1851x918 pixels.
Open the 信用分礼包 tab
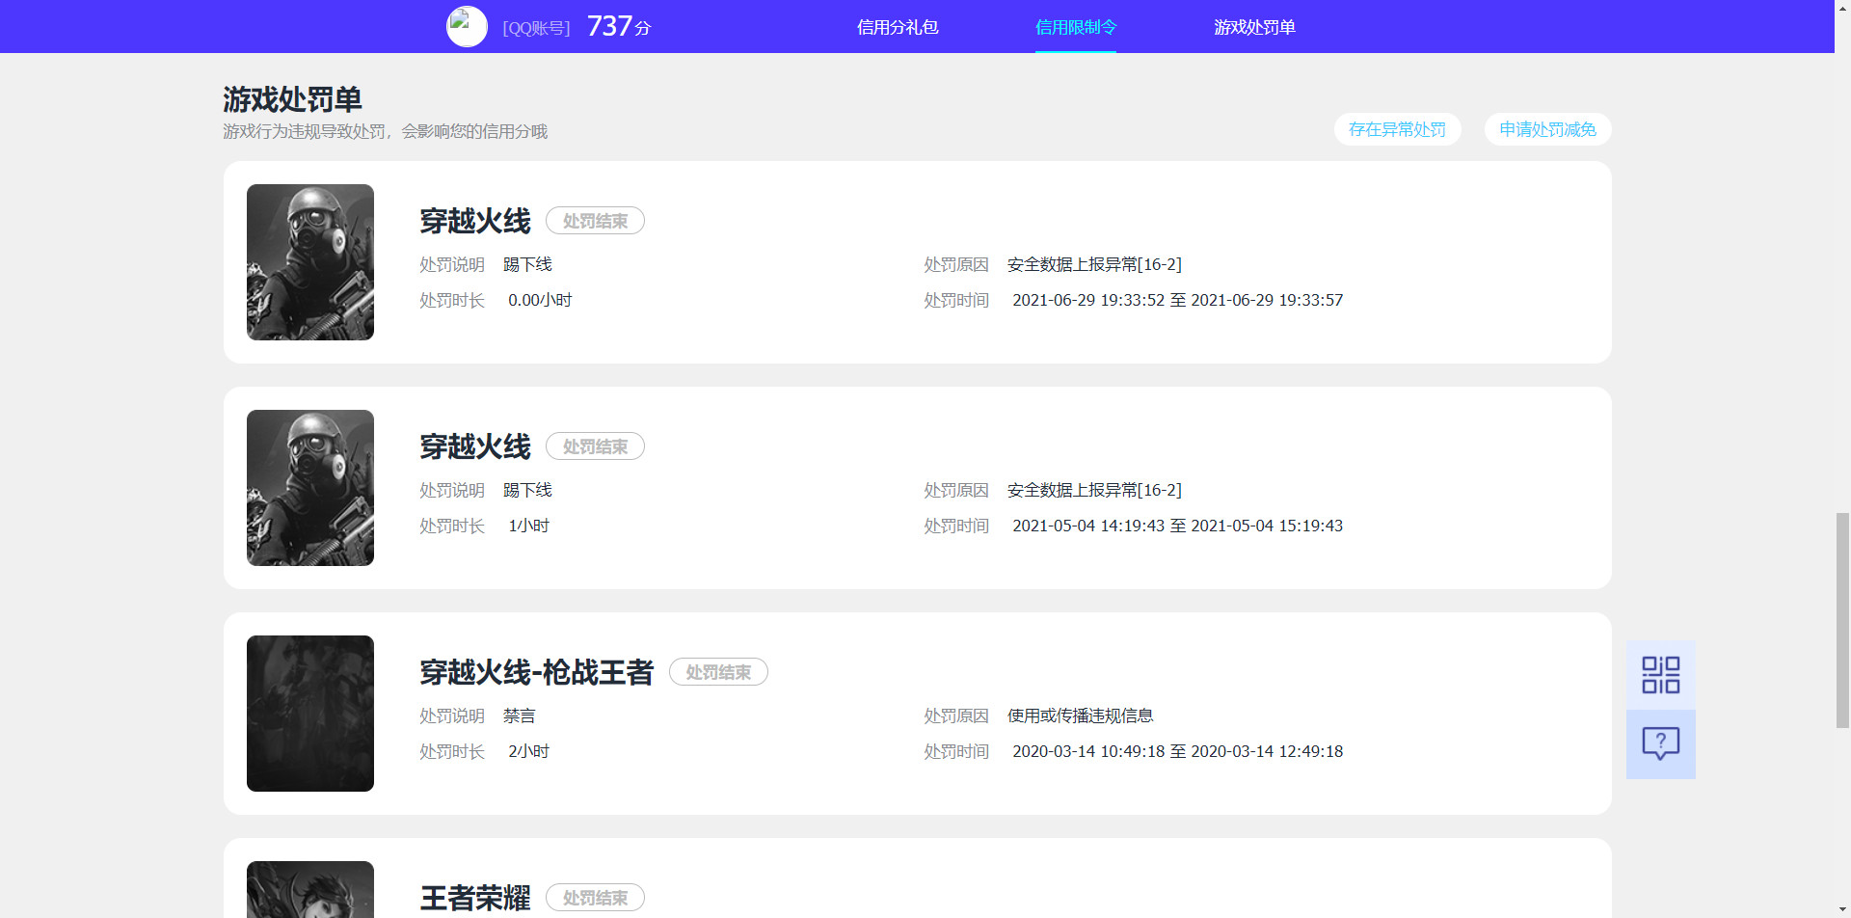tap(898, 27)
